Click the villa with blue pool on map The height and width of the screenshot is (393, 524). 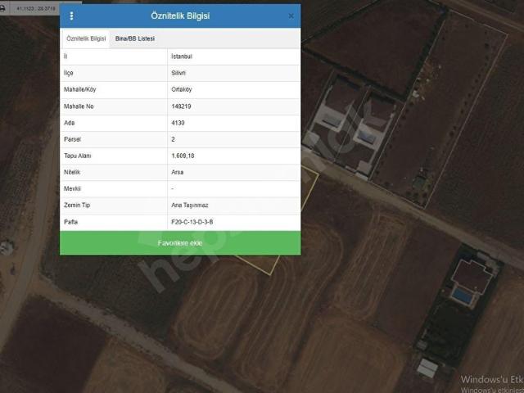click(x=471, y=282)
